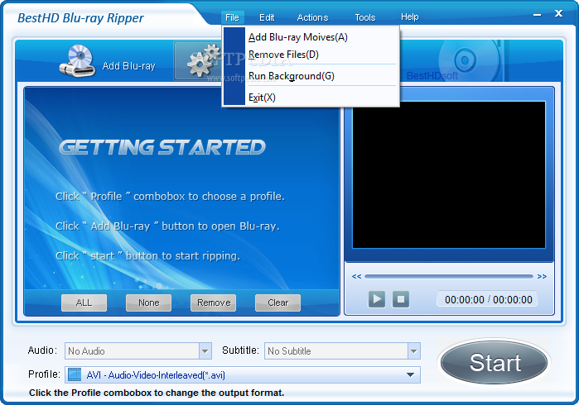Viewport: 579px width, 405px height.
Task: Click the rewind << arrows
Action: (356, 276)
